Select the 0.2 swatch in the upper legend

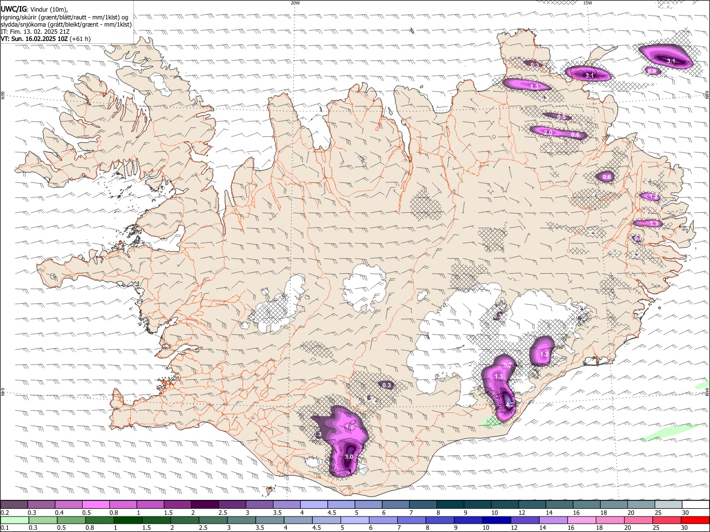point(14,504)
